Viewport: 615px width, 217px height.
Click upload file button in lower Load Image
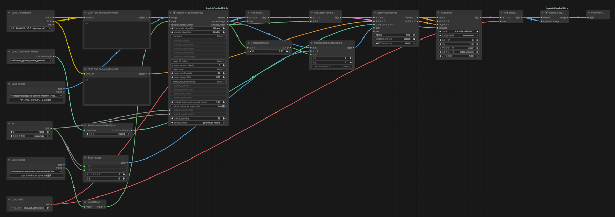(35, 175)
